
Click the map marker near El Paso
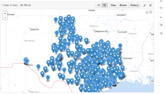[27, 61]
